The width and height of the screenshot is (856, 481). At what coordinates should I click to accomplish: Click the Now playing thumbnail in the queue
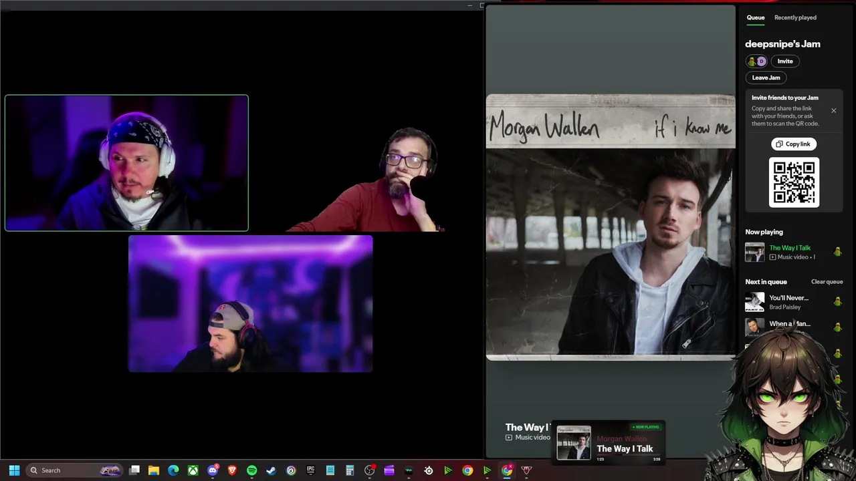754,252
